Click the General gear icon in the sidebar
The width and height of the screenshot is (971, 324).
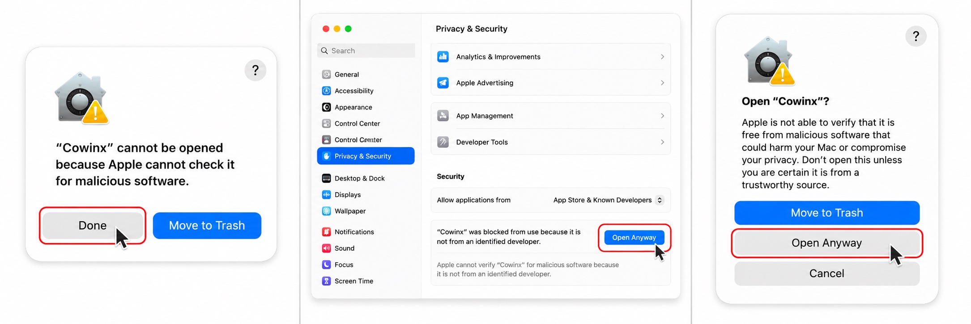[x=326, y=74]
